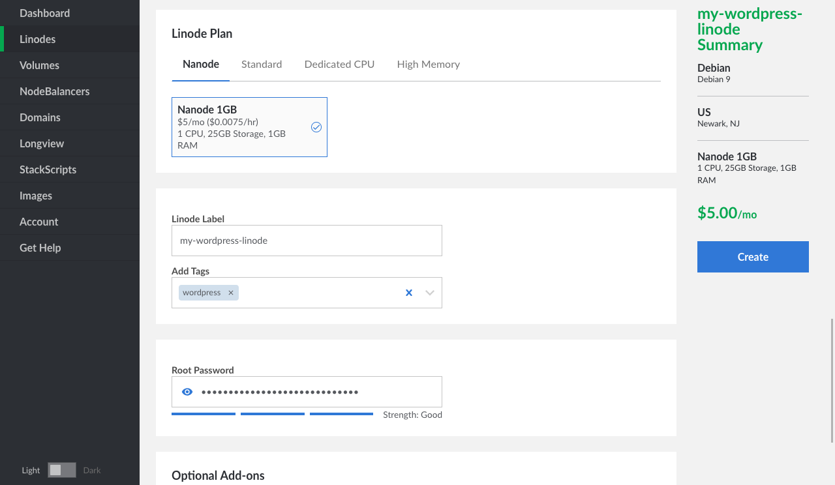Focus the Root Password field
The height and width of the screenshot is (485, 835).
pos(313,392)
